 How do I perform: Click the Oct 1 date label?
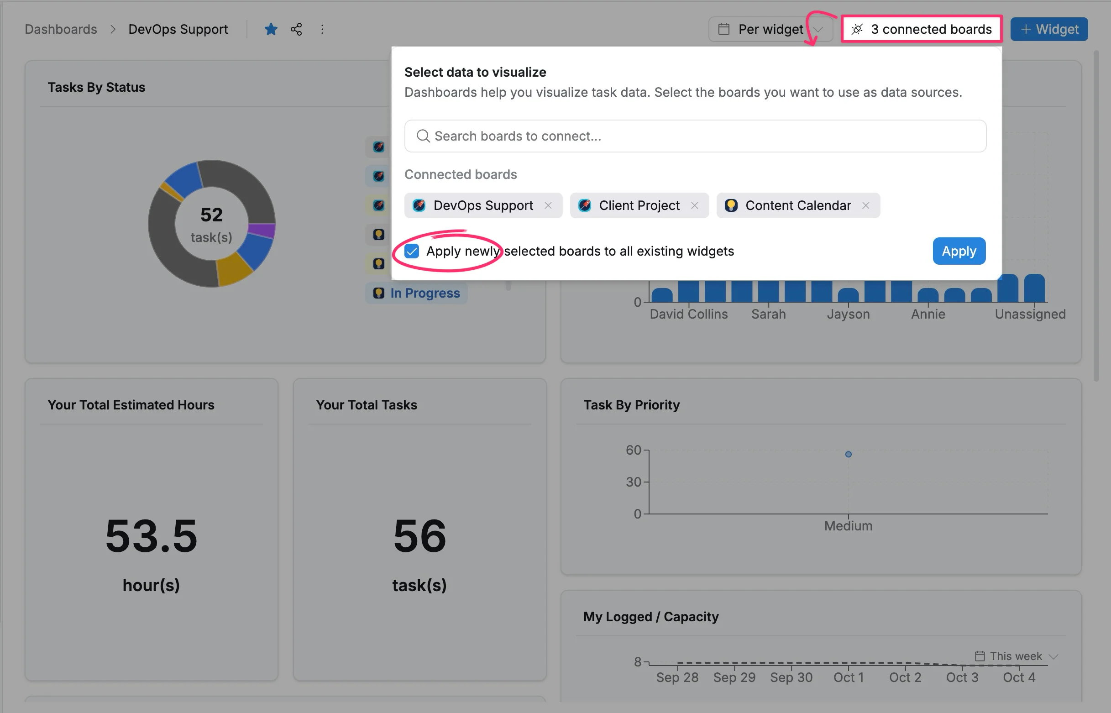coord(849,677)
